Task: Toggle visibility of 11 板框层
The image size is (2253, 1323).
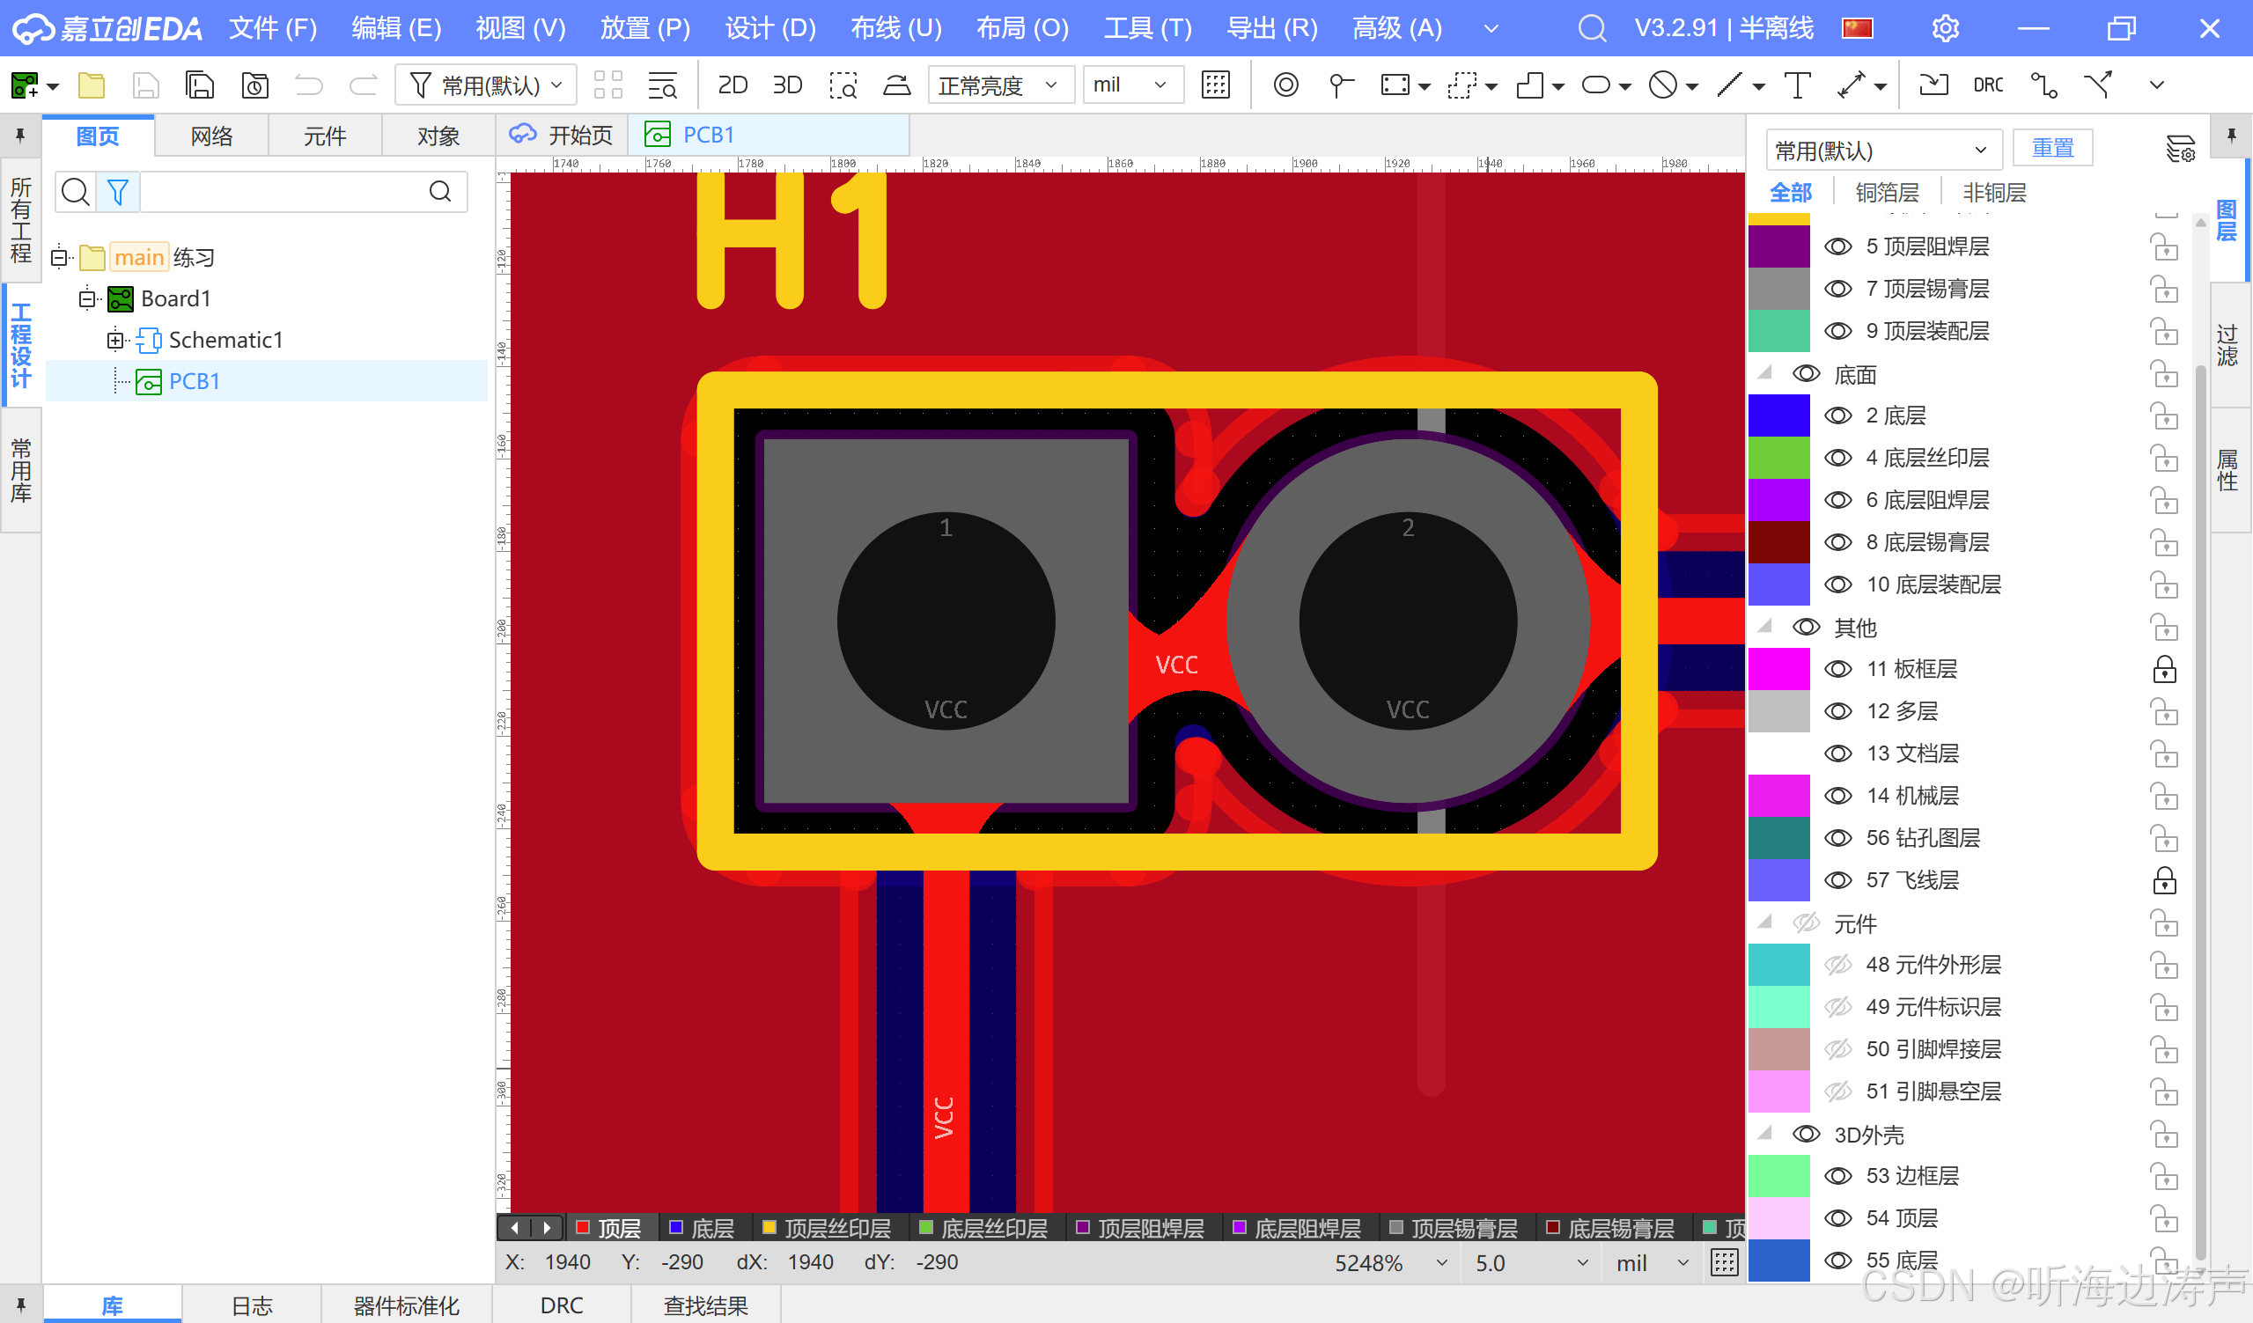Action: pos(1837,669)
